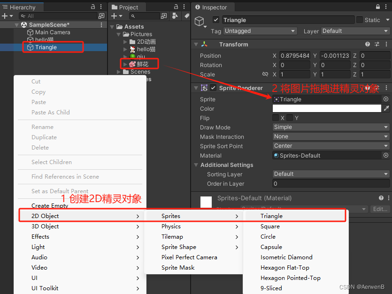This screenshot has width=392, height=294.
Task: Open the UI Toolkit submenu
Action: pos(80,288)
